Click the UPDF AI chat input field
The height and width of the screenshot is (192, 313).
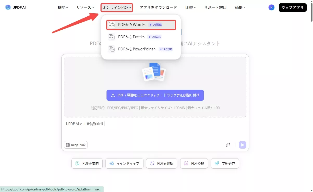130,124
